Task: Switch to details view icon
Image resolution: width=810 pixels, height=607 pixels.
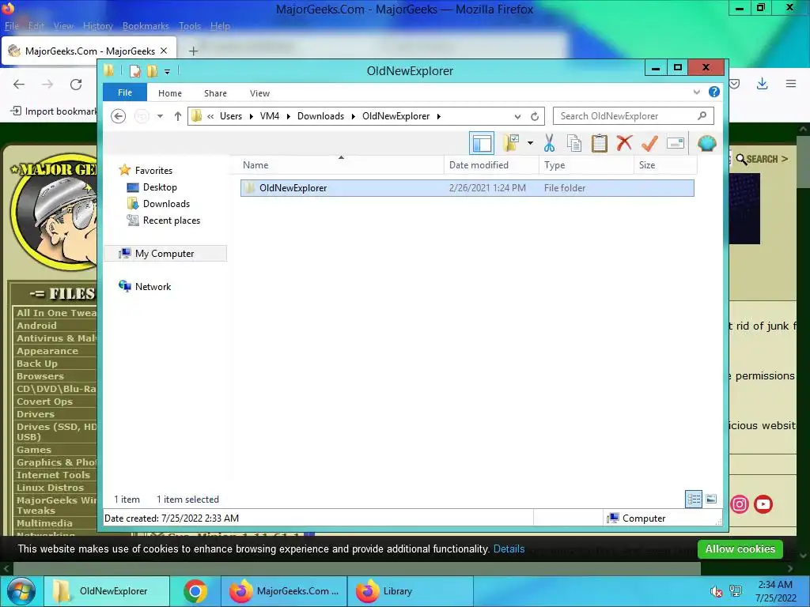Action: tap(693, 499)
